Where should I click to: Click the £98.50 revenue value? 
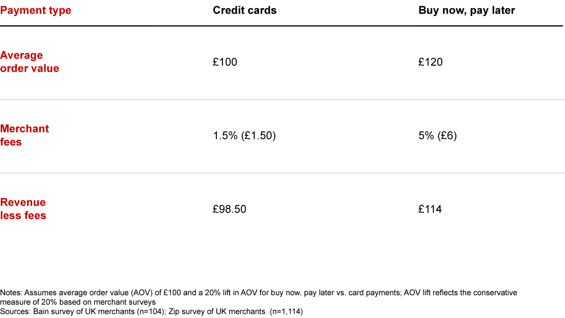coord(230,209)
